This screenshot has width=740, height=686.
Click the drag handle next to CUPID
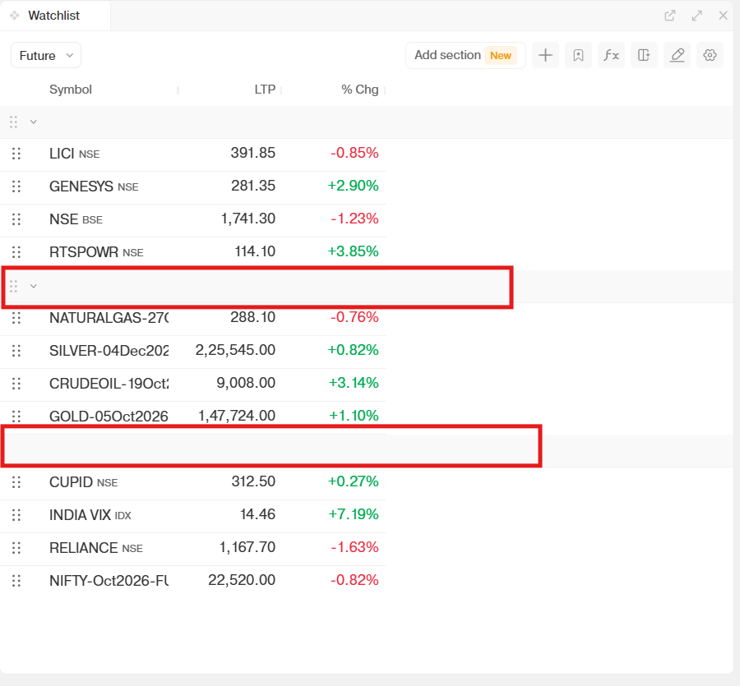tap(16, 482)
